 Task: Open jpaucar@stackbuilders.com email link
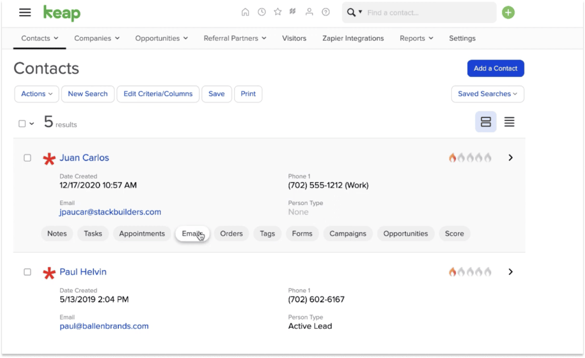110,212
